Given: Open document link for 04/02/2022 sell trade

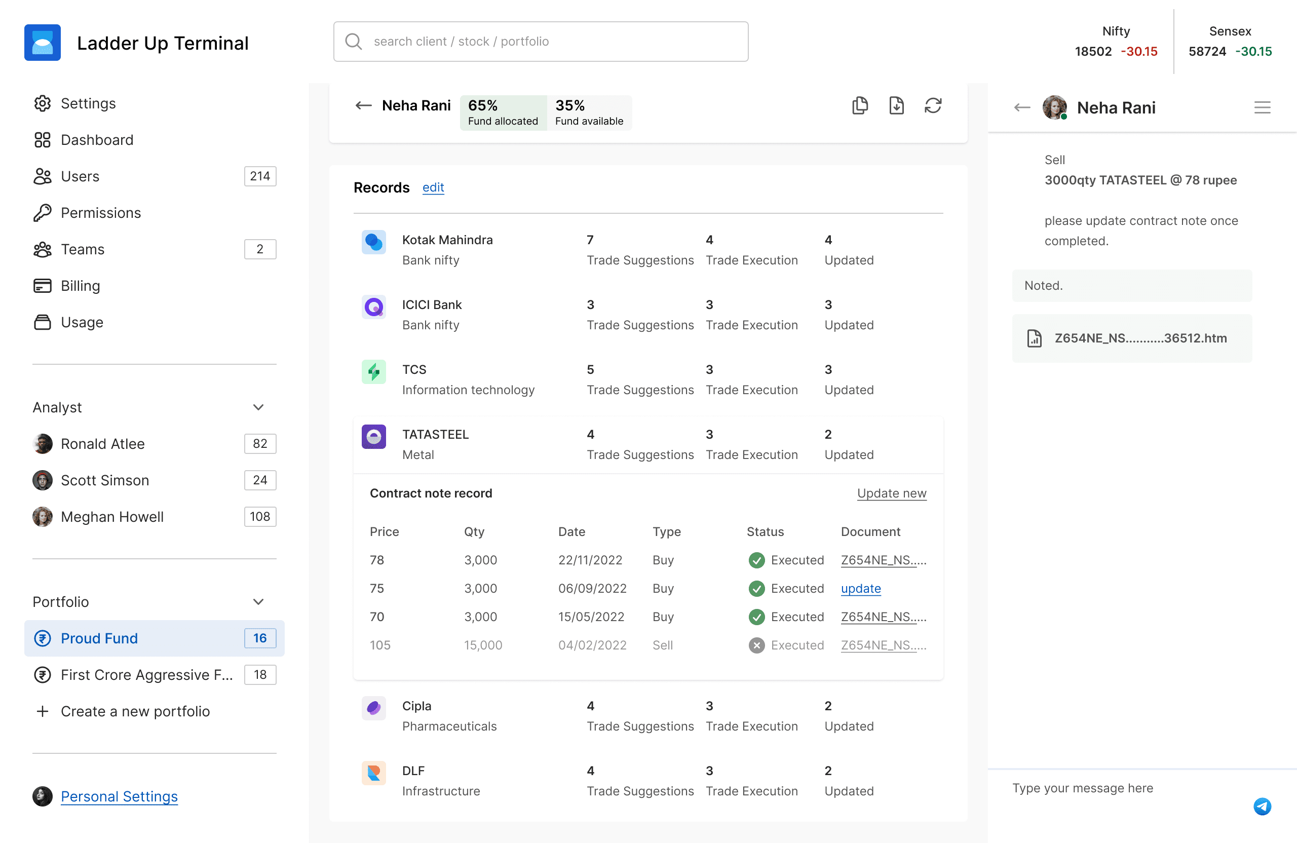Looking at the screenshot, I should pos(884,646).
